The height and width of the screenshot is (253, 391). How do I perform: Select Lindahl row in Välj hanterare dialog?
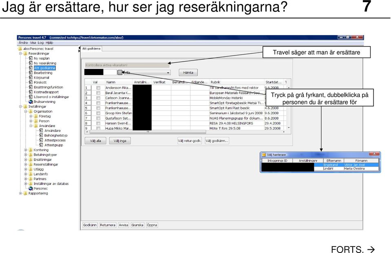click(320, 169)
